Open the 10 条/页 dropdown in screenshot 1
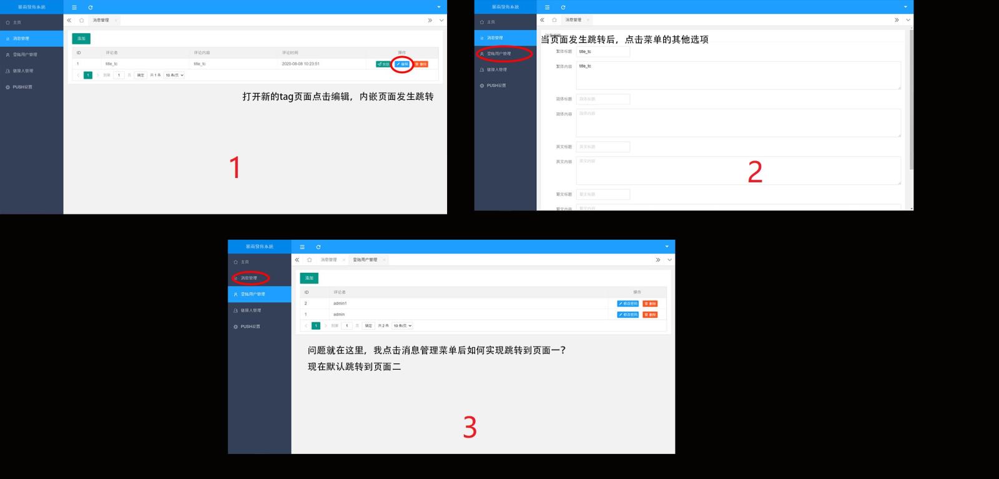Screen dimensions: 999x479 pos(174,75)
